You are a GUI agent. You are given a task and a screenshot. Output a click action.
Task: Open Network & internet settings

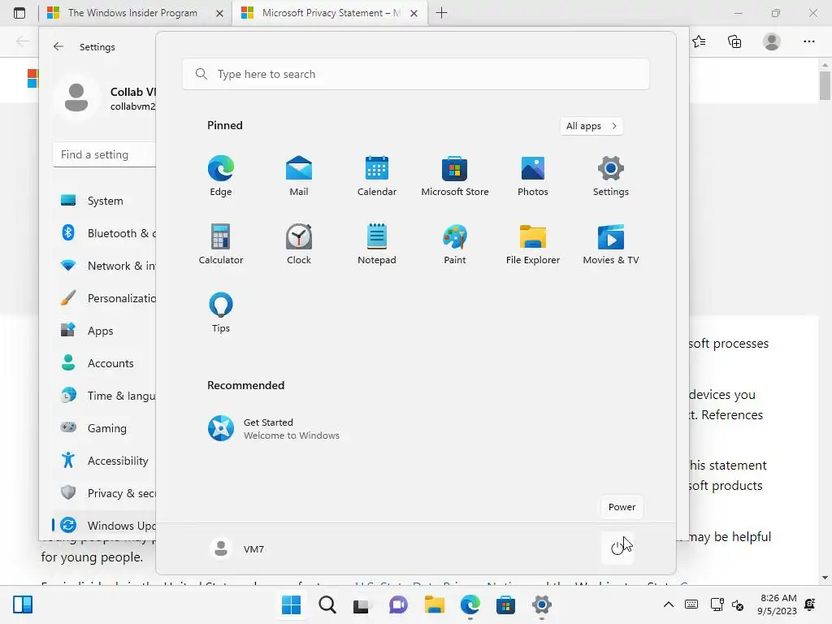click(105, 266)
